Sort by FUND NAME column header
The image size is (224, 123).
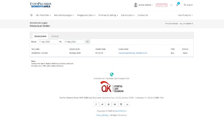124,49
